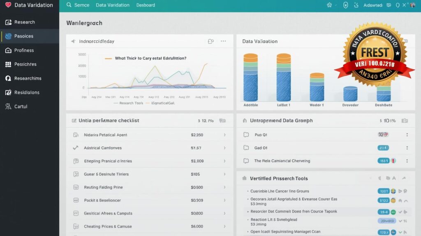Click the folder icon next to Pup Q1

pos(246,135)
